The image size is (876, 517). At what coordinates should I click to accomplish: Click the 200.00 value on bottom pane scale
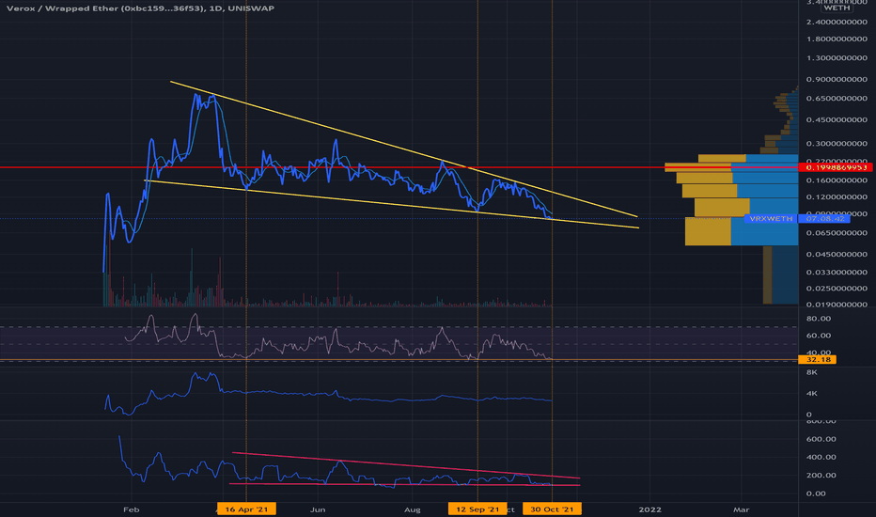pos(821,475)
